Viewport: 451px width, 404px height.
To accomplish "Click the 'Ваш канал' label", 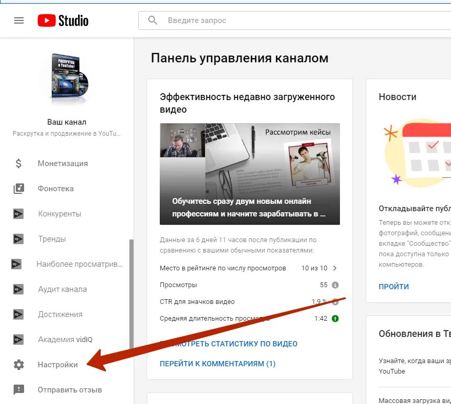I will [67, 122].
